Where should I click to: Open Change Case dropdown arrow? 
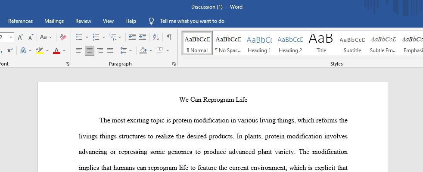[50, 37]
